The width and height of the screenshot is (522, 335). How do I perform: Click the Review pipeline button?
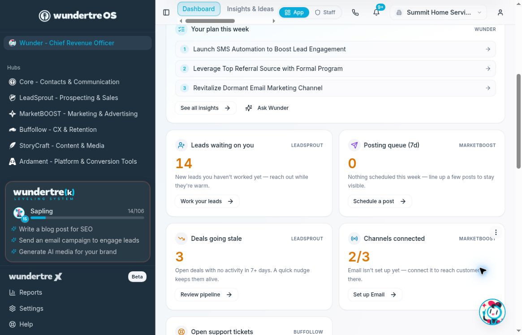click(206, 295)
